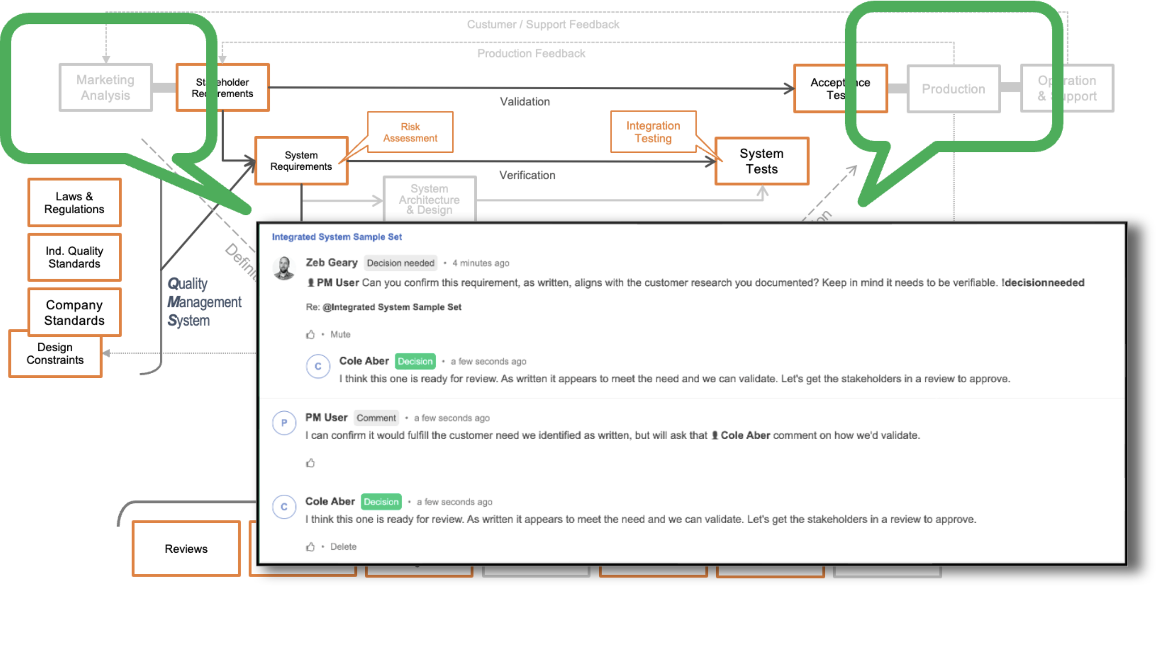Click the Comment tag next to PM User
The height and width of the screenshot is (647, 1156).
tap(376, 418)
